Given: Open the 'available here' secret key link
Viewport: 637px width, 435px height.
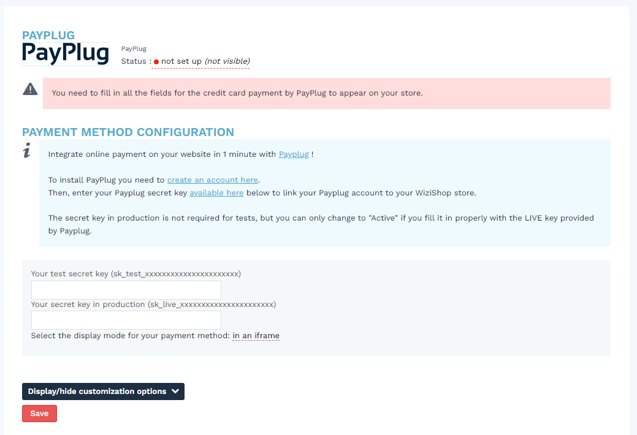Looking at the screenshot, I should coord(216,192).
